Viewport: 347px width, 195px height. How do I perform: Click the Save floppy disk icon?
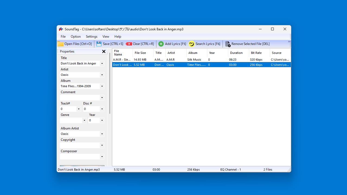[x=99, y=44]
